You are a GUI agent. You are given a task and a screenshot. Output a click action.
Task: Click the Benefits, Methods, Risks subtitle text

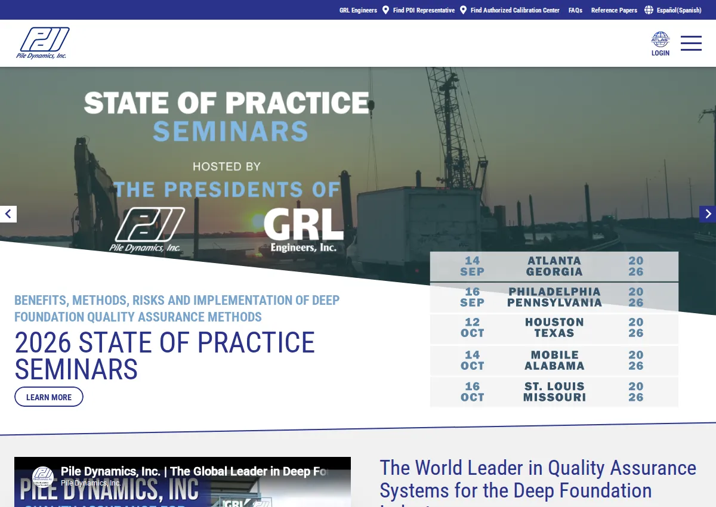[x=177, y=308]
